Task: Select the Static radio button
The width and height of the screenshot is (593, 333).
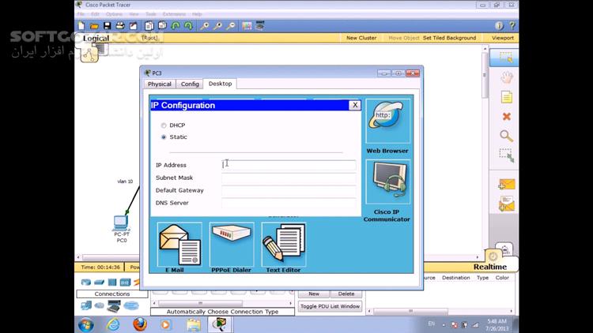Action: coord(164,137)
